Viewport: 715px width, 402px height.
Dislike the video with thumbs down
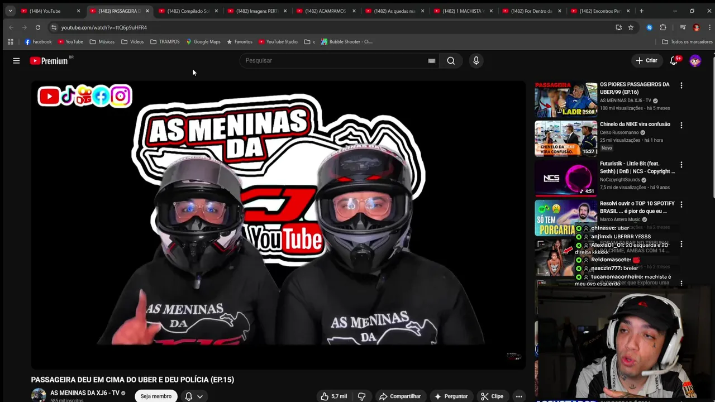click(361, 396)
